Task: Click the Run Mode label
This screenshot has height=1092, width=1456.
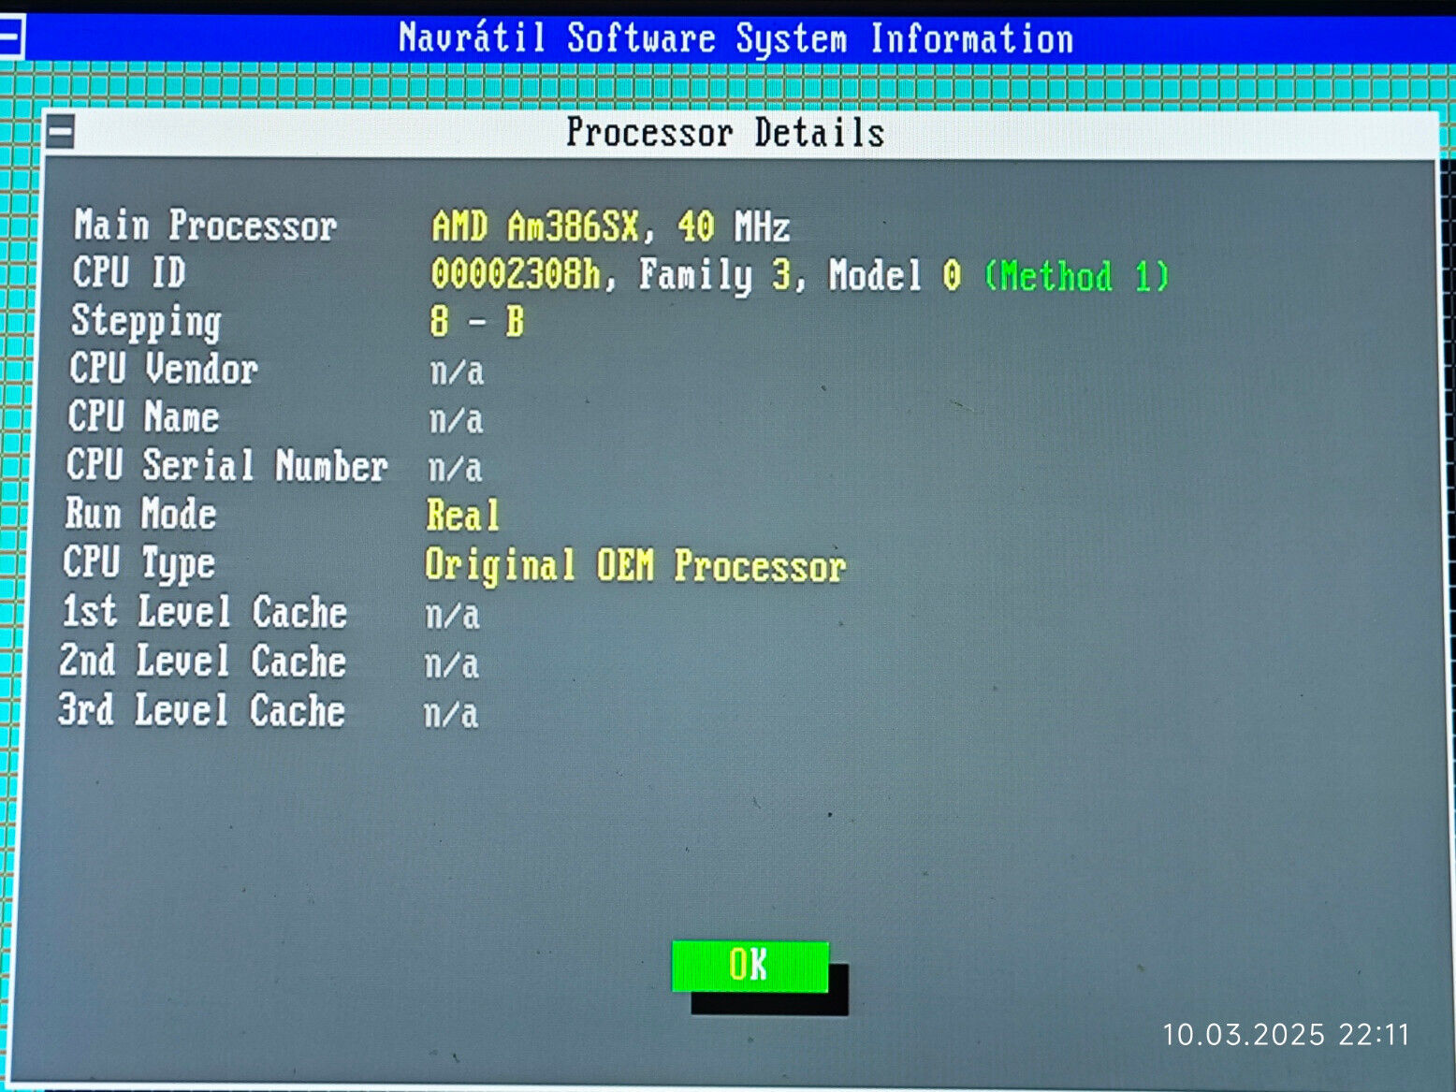Action: (140, 514)
